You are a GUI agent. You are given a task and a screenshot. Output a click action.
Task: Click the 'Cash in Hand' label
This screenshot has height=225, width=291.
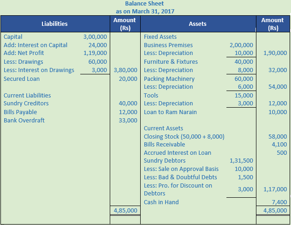(161, 202)
